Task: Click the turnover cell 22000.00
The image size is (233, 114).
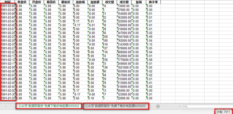Action: click(x=124, y=98)
